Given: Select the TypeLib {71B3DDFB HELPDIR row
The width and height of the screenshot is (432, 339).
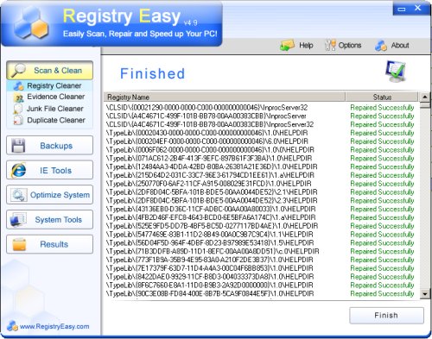Looking at the screenshot, I should coord(261,251).
